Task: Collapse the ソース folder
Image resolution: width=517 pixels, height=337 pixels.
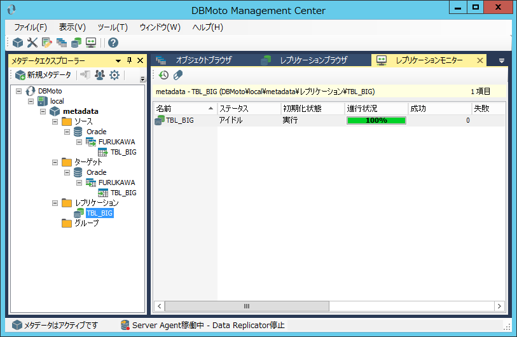Action: (55, 121)
